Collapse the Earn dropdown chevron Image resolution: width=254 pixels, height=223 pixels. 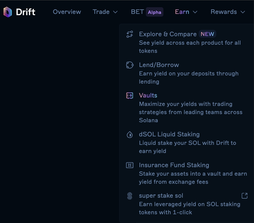pos(195,12)
